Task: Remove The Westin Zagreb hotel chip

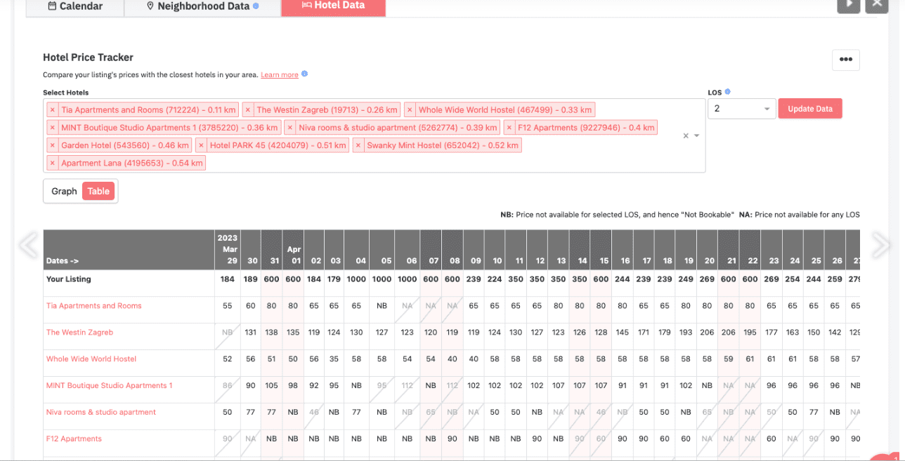Action: (248, 109)
